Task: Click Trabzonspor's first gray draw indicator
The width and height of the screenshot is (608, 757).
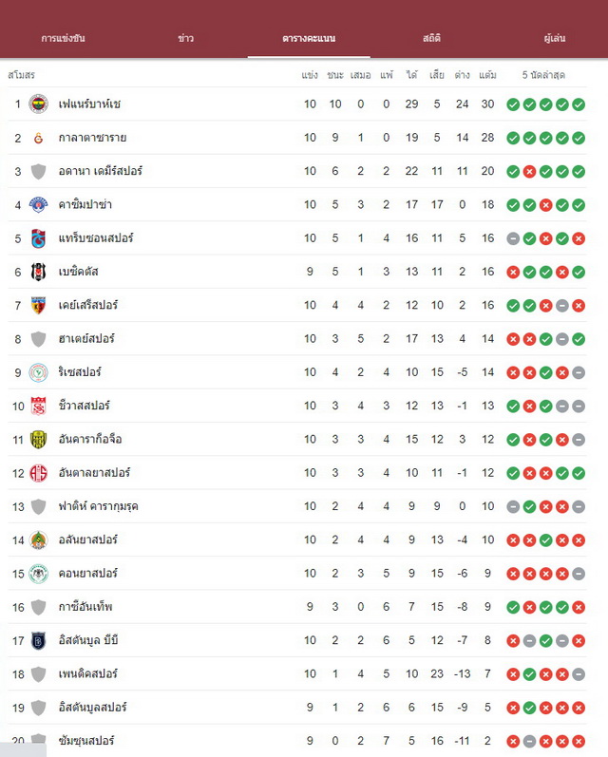Action: (513, 238)
